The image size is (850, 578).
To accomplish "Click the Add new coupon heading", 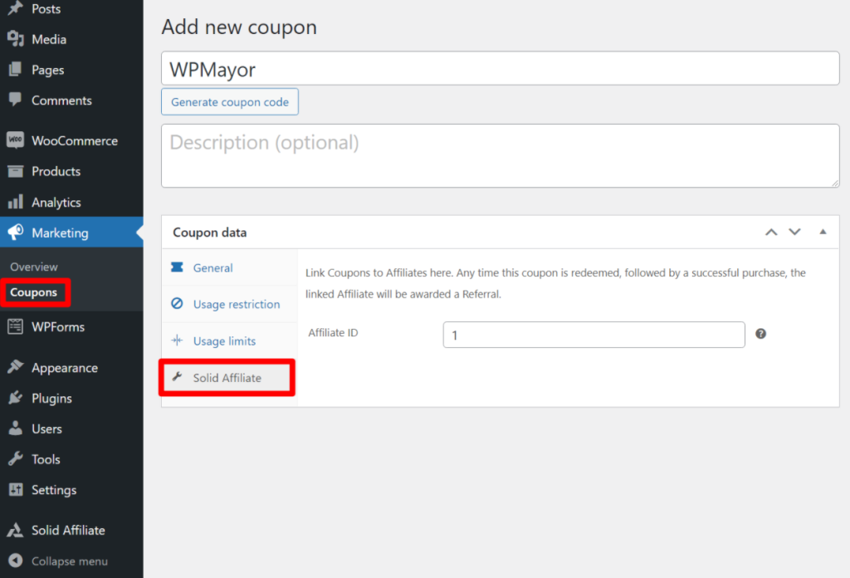I will [x=239, y=27].
